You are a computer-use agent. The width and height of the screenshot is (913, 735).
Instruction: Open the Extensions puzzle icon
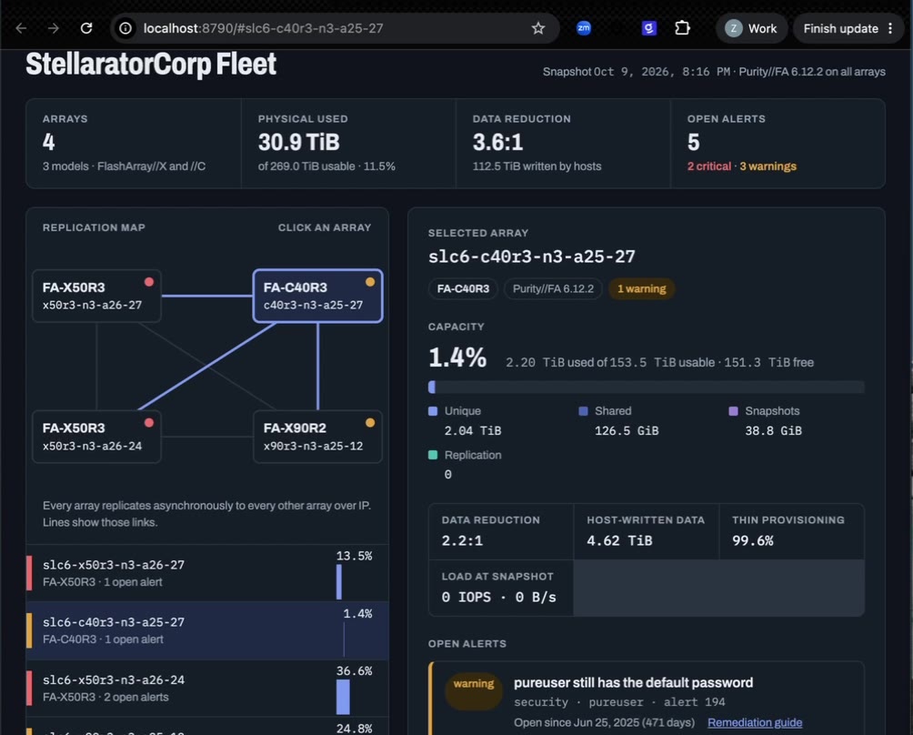682,28
